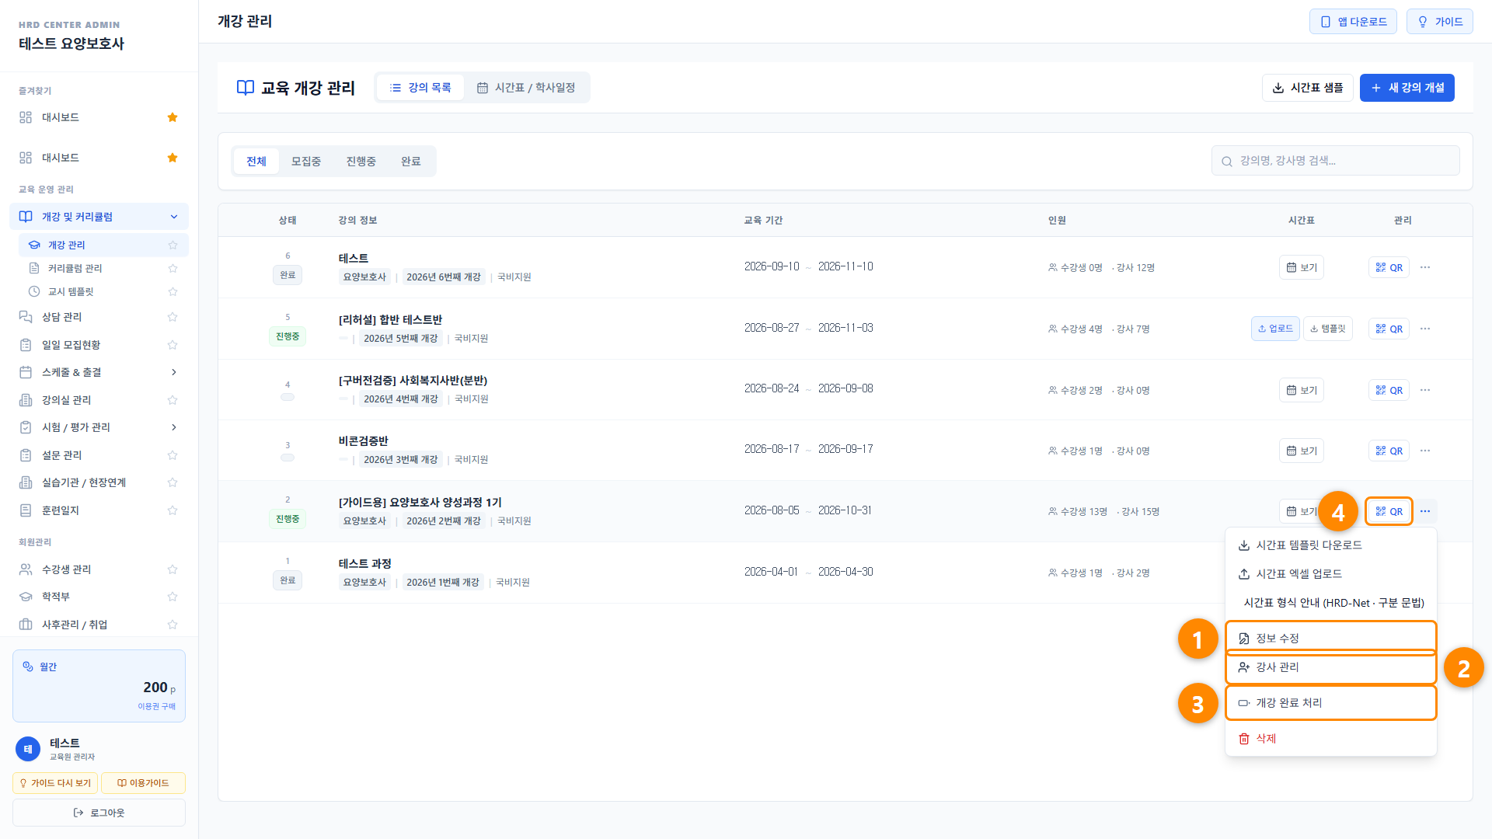Image resolution: width=1492 pixels, height=839 pixels.
Task: Click 이용가이드 button in sidebar
Action: 143,783
